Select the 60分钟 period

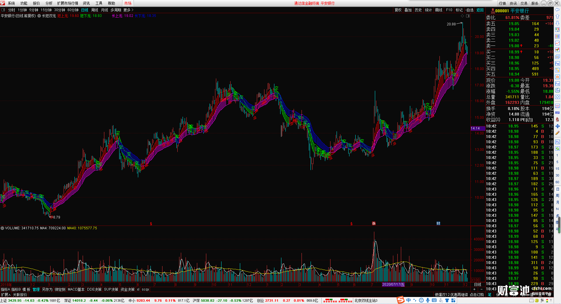coord(73,10)
